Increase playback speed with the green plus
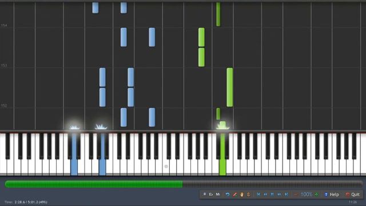The width and height of the screenshot is (366, 206). coord(317,195)
